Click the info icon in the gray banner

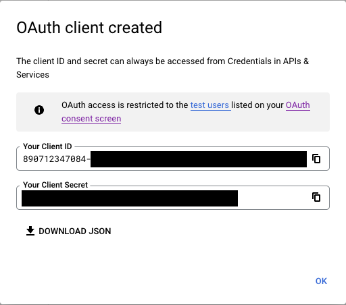pos(39,110)
